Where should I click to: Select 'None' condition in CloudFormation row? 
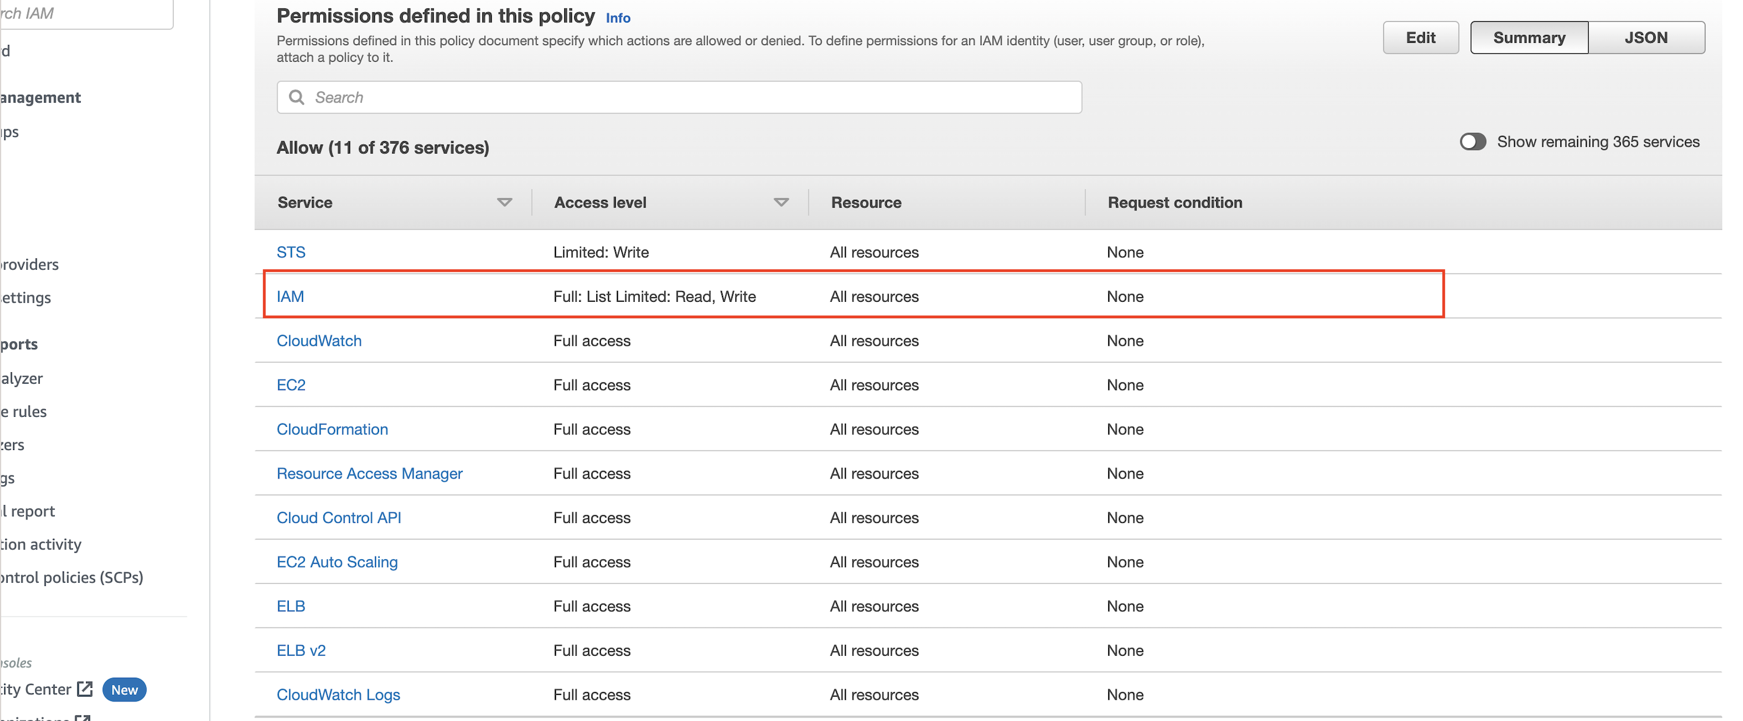tap(1125, 429)
